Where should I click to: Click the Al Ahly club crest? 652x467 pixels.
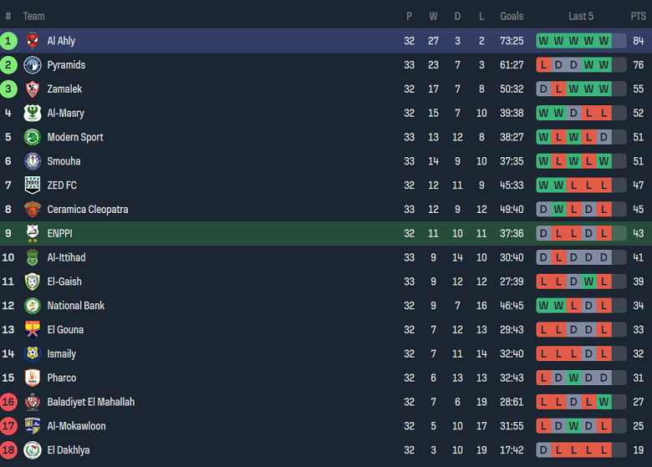[33, 41]
